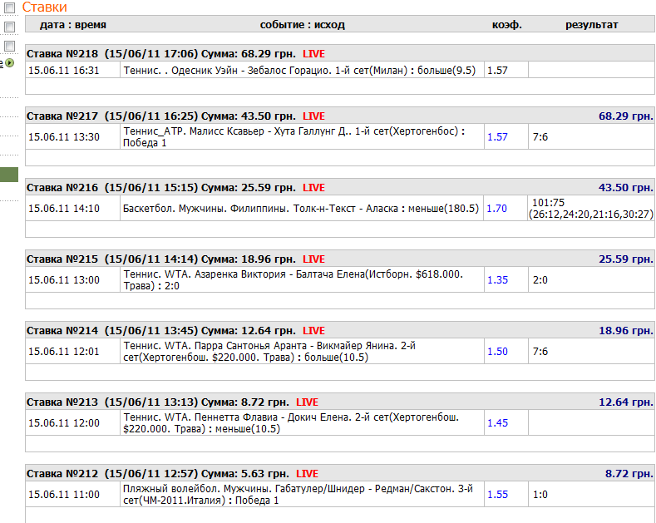This screenshot has width=656, height=523.
Task: Open coefficient 1.70 for basketball bet
Action: click(x=497, y=209)
